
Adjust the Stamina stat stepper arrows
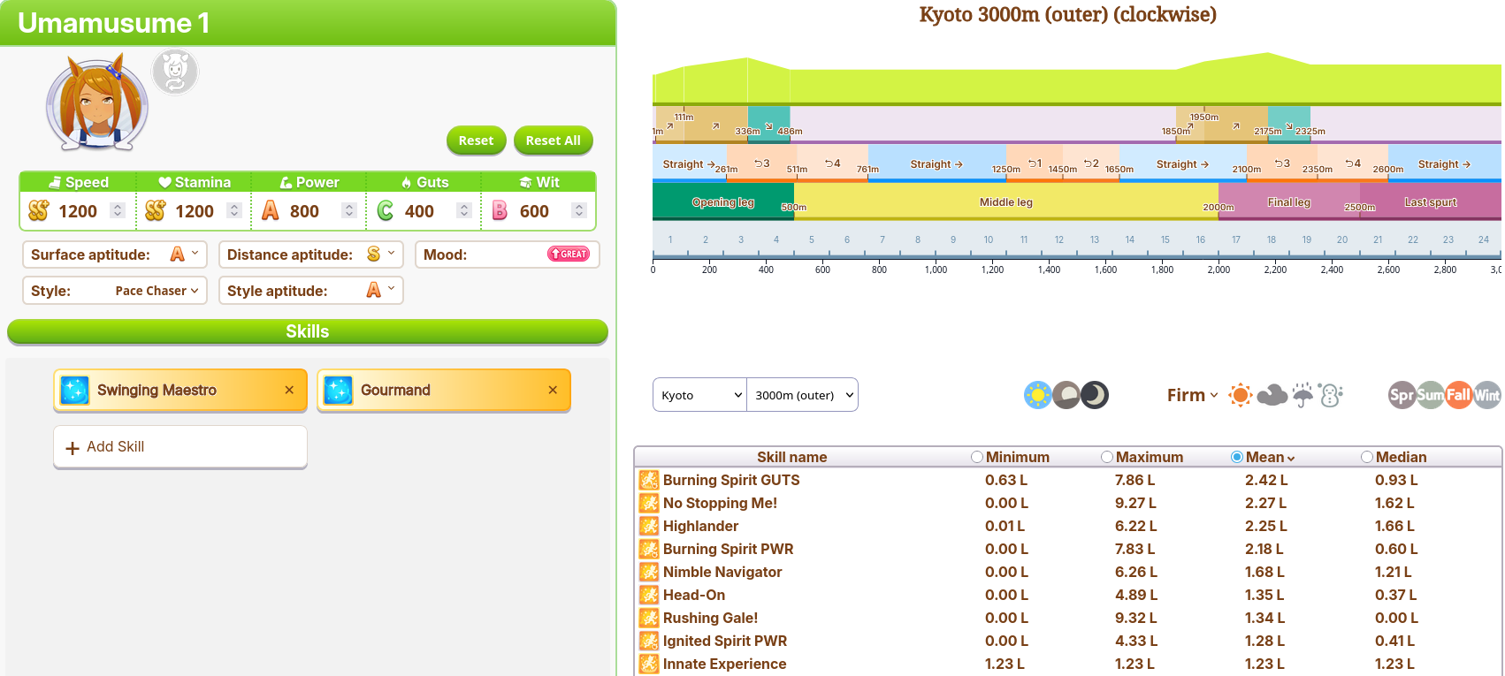234,210
